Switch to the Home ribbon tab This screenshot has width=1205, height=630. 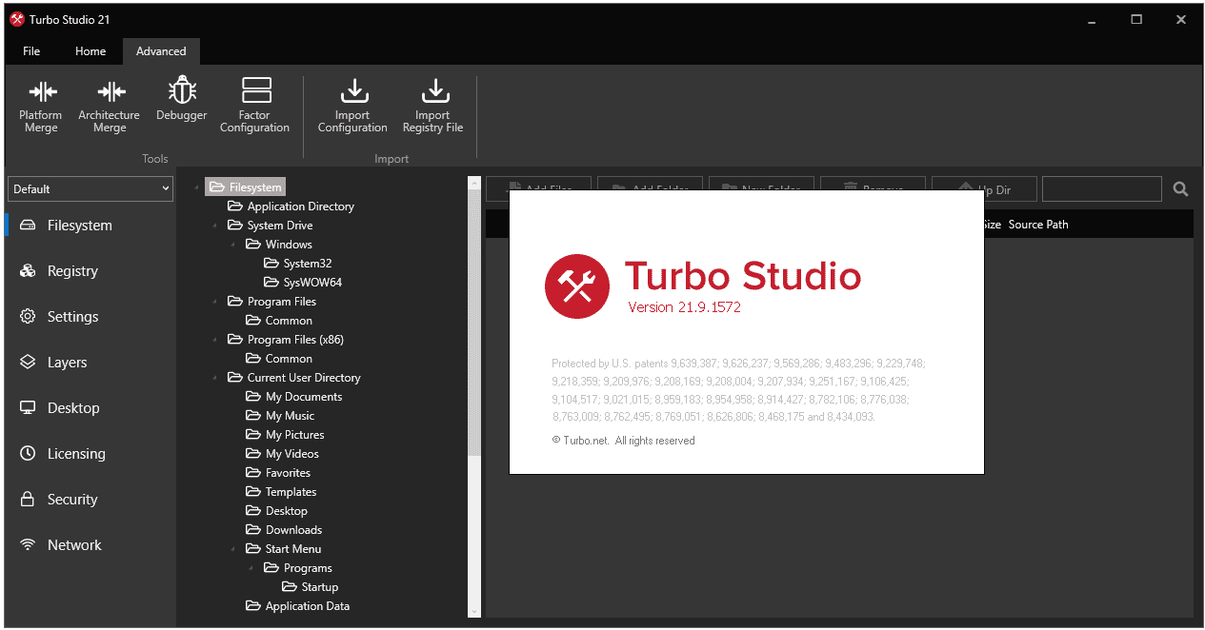[90, 51]
